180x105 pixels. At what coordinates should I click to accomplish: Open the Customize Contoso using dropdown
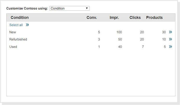[x=69, y=8]
